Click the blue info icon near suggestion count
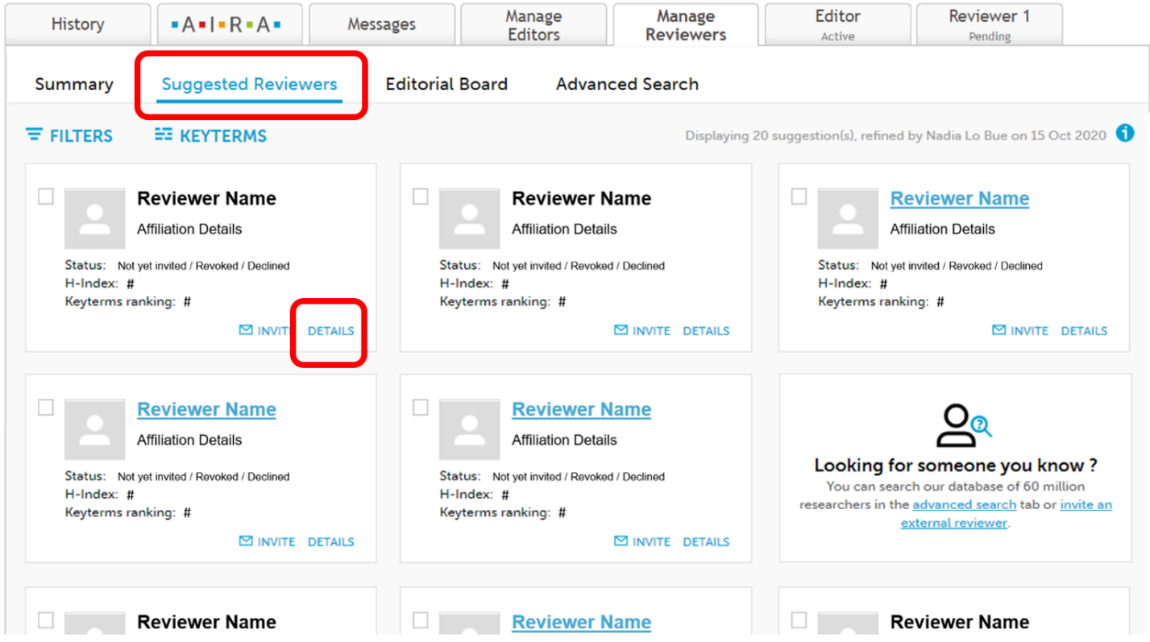The width and height of the screenshot is (1150, 642). 1124,133
